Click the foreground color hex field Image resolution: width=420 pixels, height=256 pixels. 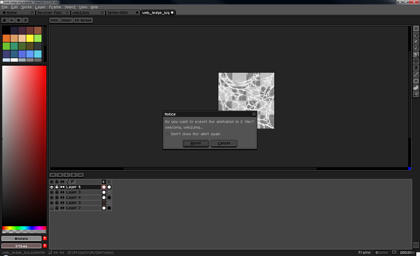click(x=21, y=238)
